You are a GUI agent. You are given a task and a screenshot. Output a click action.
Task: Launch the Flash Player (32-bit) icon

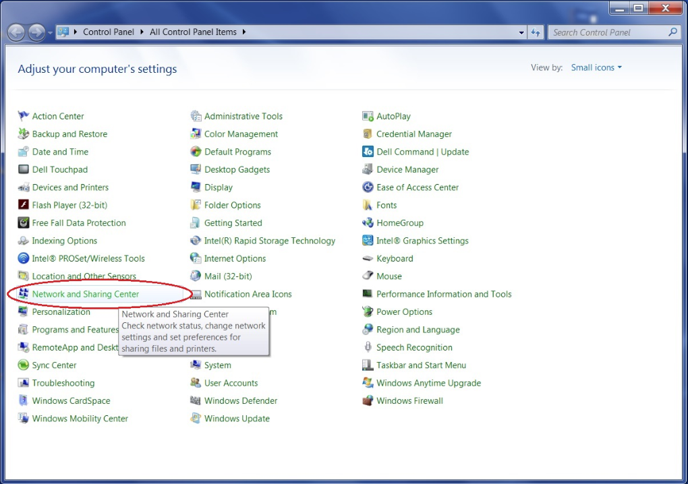[23, 205]
